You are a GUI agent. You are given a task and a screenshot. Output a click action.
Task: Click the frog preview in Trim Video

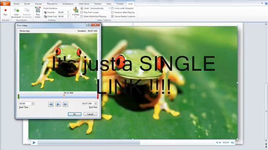pyautogui.click(x=58, y=62)
